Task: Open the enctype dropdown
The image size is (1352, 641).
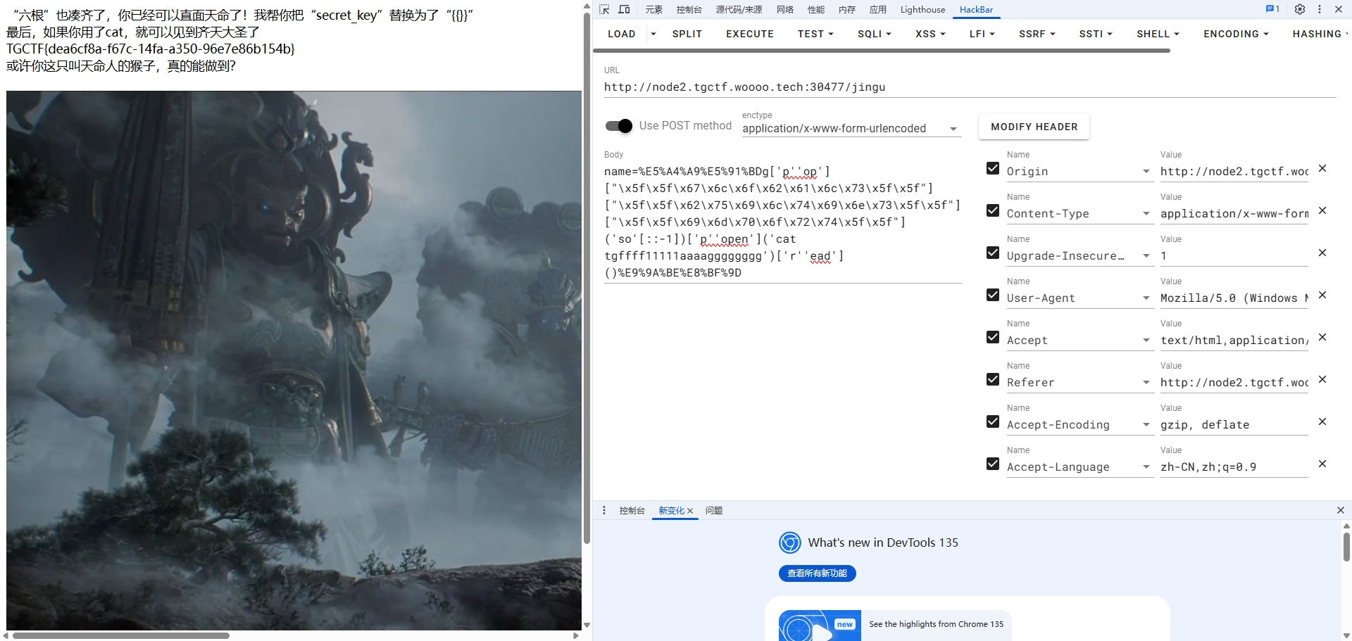Action: coord(851,128)
